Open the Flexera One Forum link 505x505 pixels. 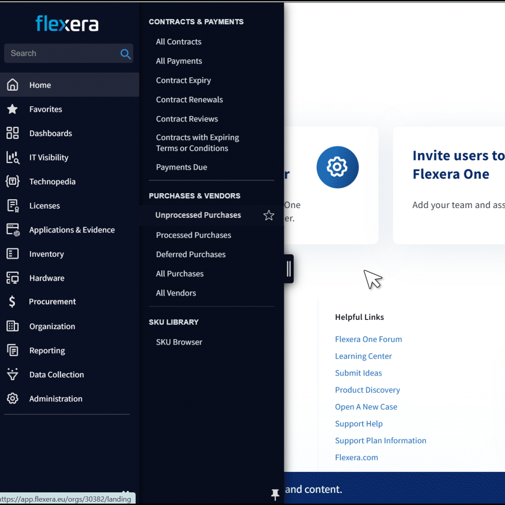point(368,339)
